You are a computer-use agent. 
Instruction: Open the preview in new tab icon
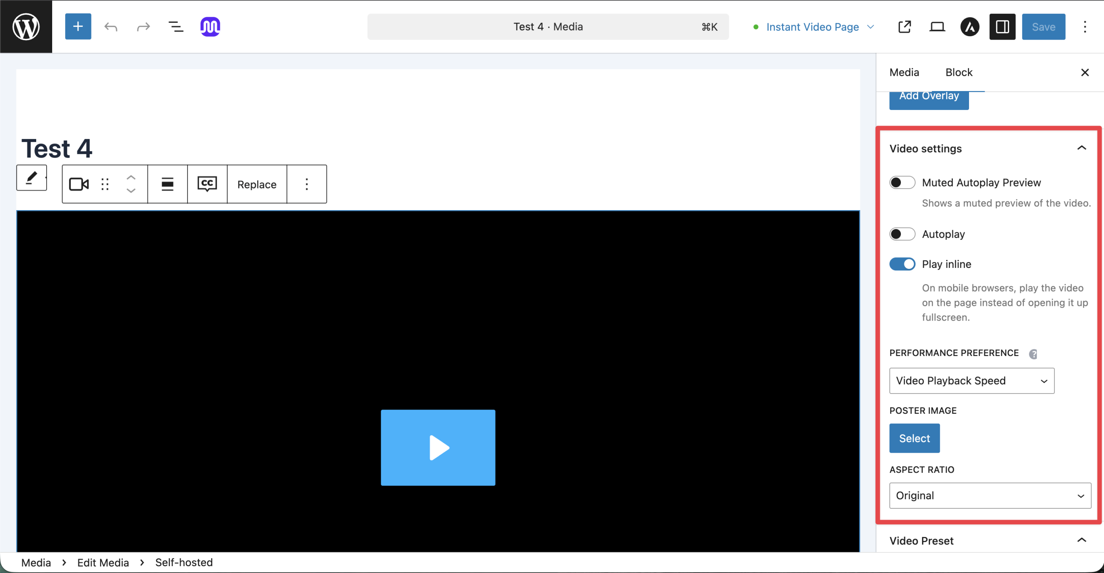904,26
